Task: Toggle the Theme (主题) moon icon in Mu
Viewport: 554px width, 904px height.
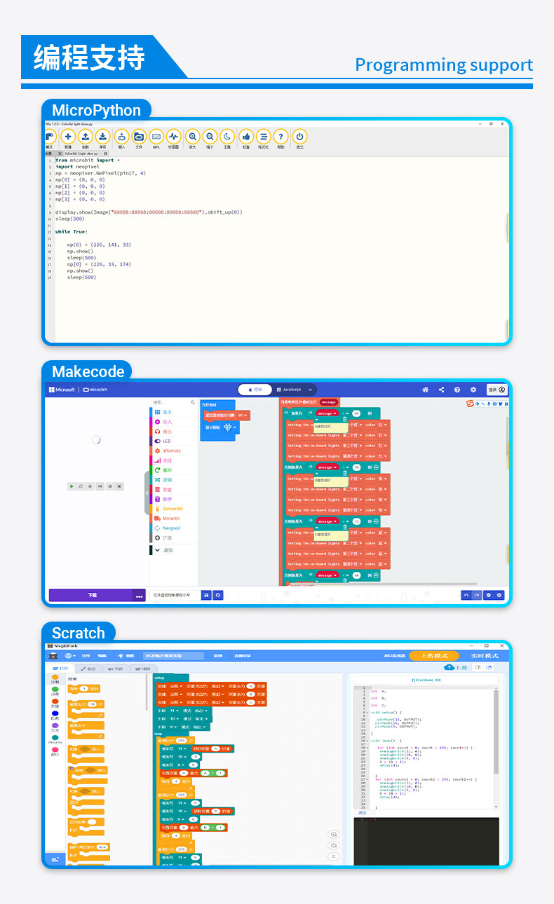Action: (x=227, y=138)
